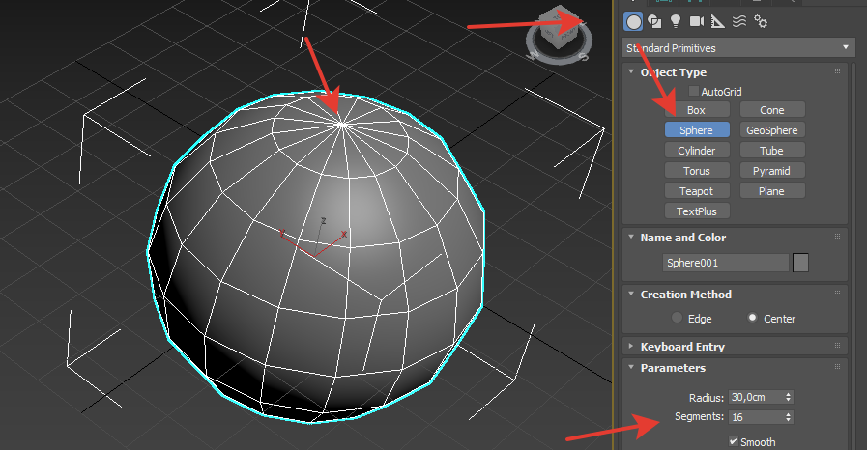Select the Edge creation method
The width and height of the screenshot is (867, 450).
pyautogui.click(x=677, y=318)
